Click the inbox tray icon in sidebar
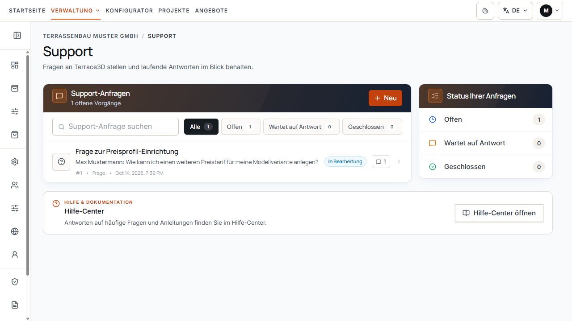Screen dimensions: 572x321 pyautogui.click(x=15, y=88)
